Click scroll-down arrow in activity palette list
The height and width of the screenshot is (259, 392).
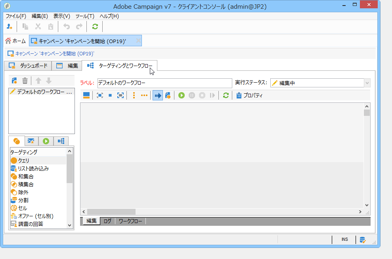click(x=69, y=225)
